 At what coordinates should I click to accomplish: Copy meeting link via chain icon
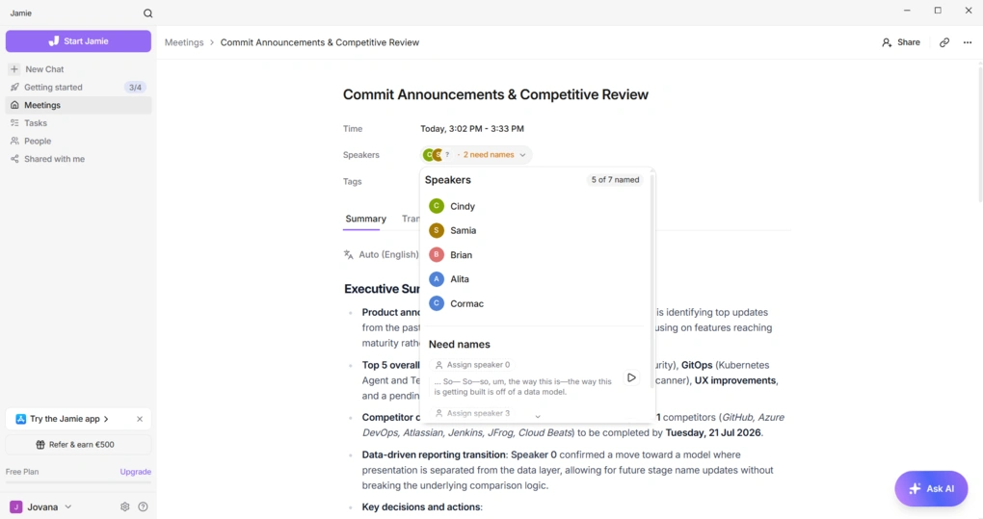click(944, 42)
